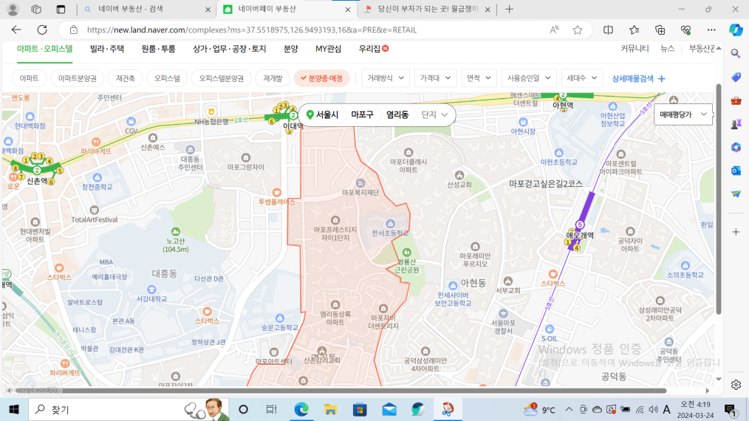749x421 pixels.
Task: Switch to 당신이 부자가 되는 곳 browser tab
Action: (426, 9)
